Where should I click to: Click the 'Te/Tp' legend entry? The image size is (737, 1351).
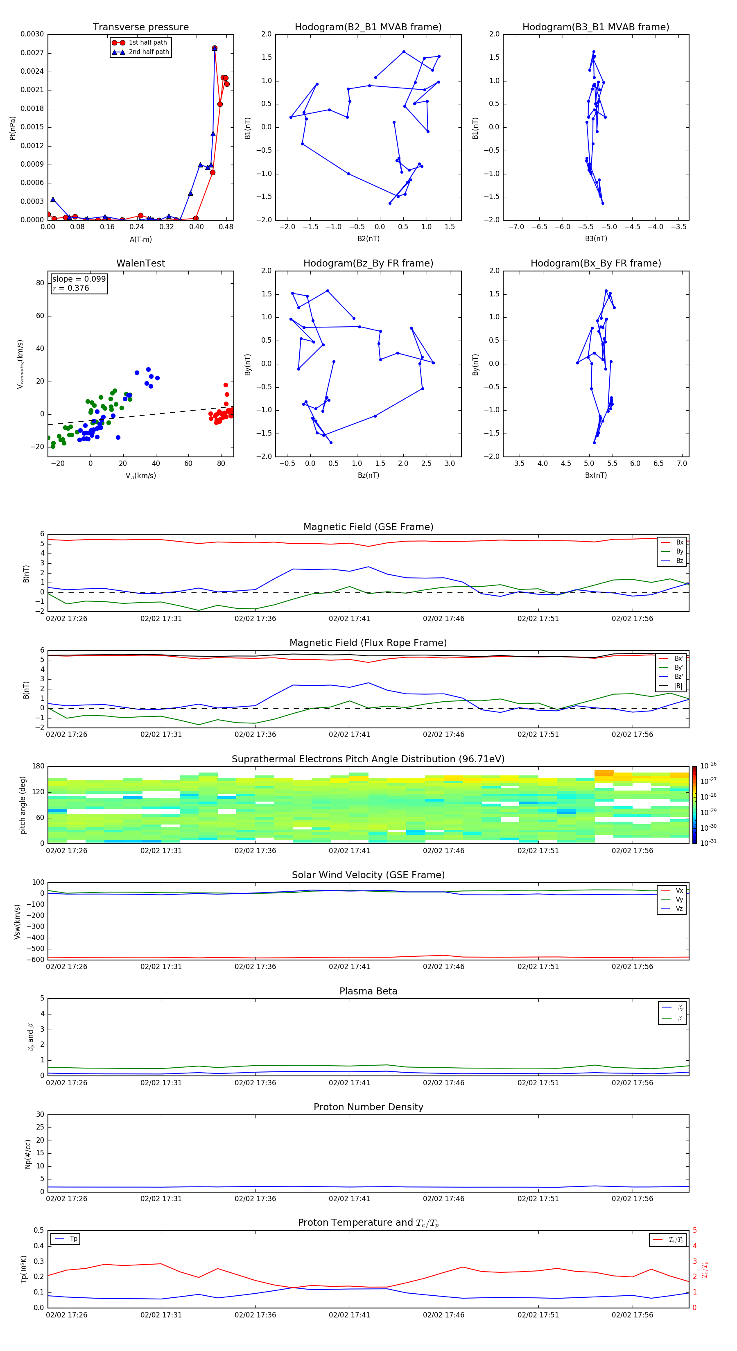click(x=669, y=1240)
